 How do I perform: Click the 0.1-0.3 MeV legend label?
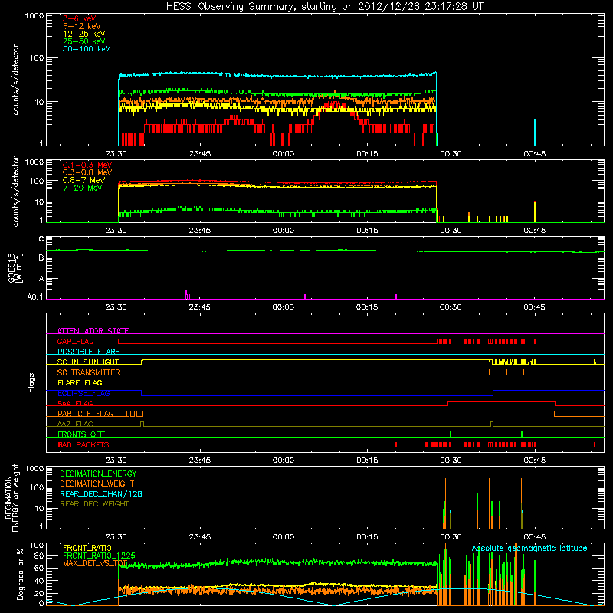[87, 165]
